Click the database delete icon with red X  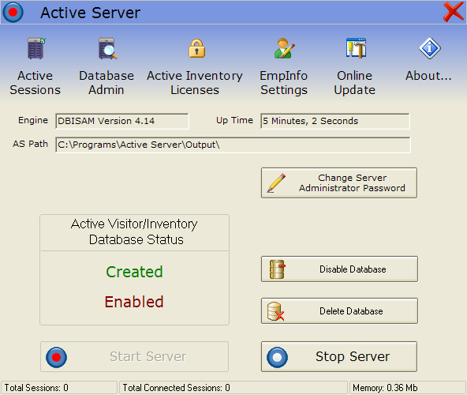(275, 311)
